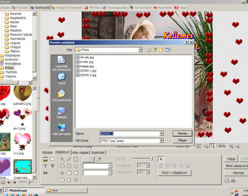
Task: Pick the eyedropper color picker tool
Action: pos(99,159)
